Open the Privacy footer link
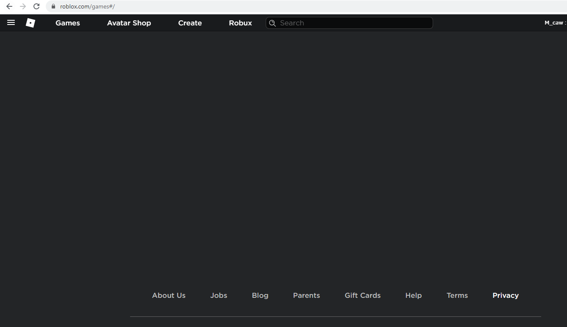567x327 pixels. (506, 295)
